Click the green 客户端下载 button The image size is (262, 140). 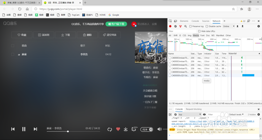pyautogui.click(x=116, y=24)
